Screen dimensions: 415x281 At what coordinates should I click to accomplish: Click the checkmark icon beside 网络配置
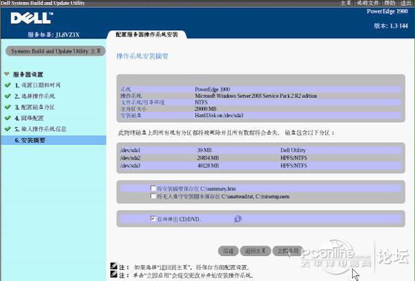point(7,118)
